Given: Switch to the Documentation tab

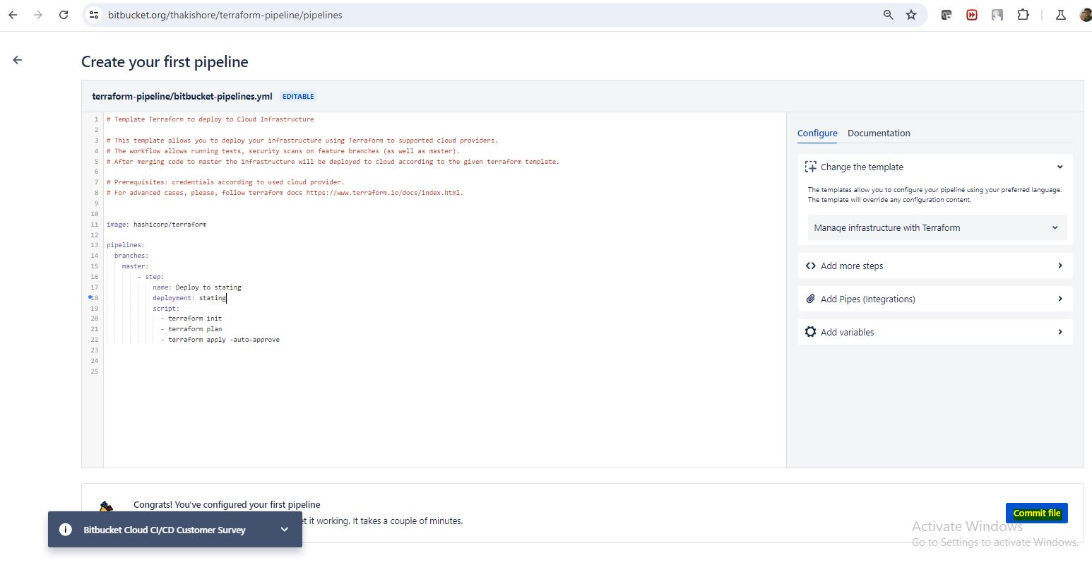Looking at the screenshot, I should click(878, 133).
